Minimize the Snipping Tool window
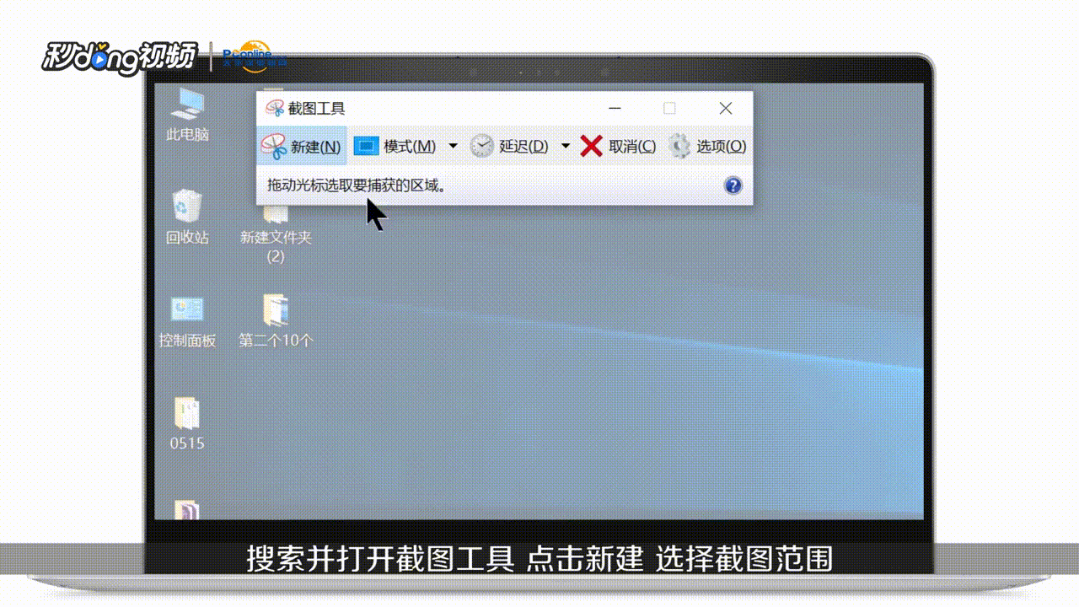The image size is (1079, 607). (615, 109)
